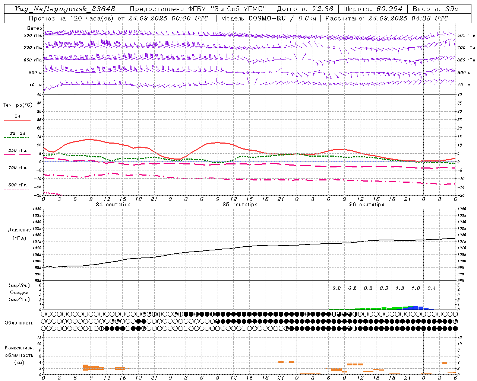This screenshot has width=477, height=381.
Task: Select the forecast start 24.09.2025 00:00 UTC
Action: coord(168,18)
